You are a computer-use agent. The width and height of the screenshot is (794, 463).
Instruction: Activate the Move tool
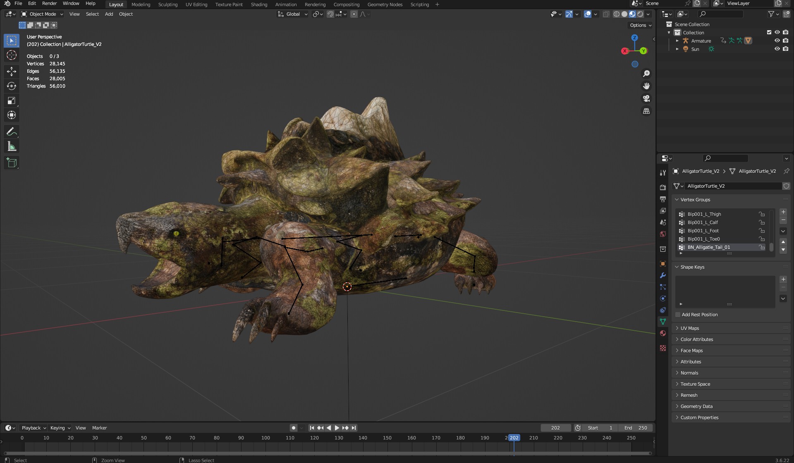pos(12,72)
